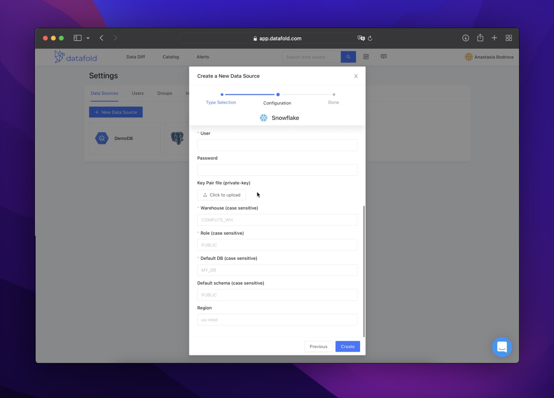Switch to the Groups tab
This screenshot has height=398, width=554.
[x=164, y=93]
